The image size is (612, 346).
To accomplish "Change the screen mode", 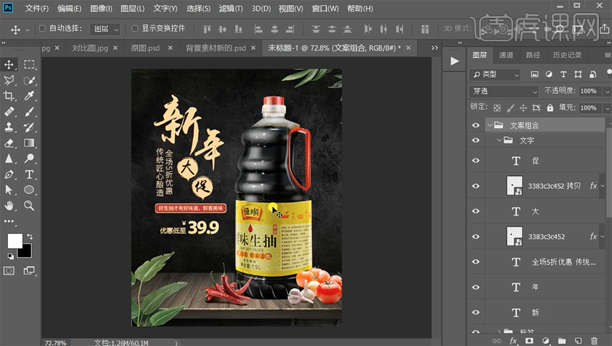I will 29,271.
